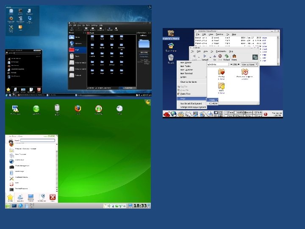
Task: Switch to Computer tab in SUSE menu
Action: pos(31,198)
